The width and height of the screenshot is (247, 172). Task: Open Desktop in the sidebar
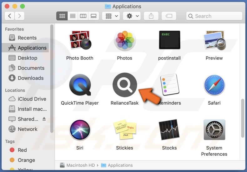(25, 58)
